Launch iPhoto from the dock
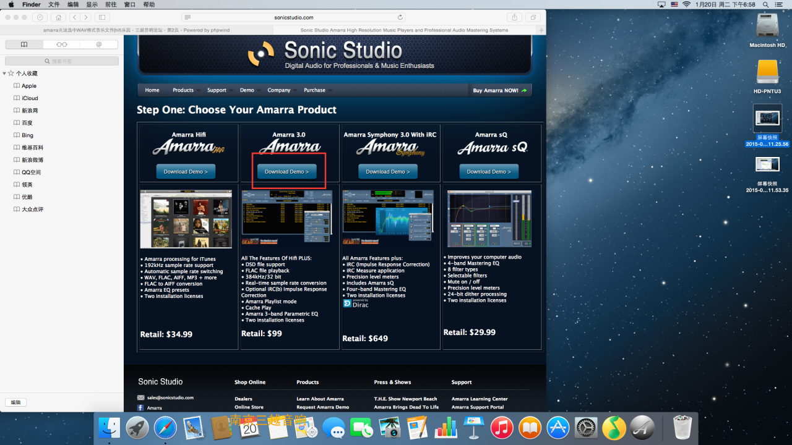Viewport: 792px width, 445px height. click(x=390, y=428)
